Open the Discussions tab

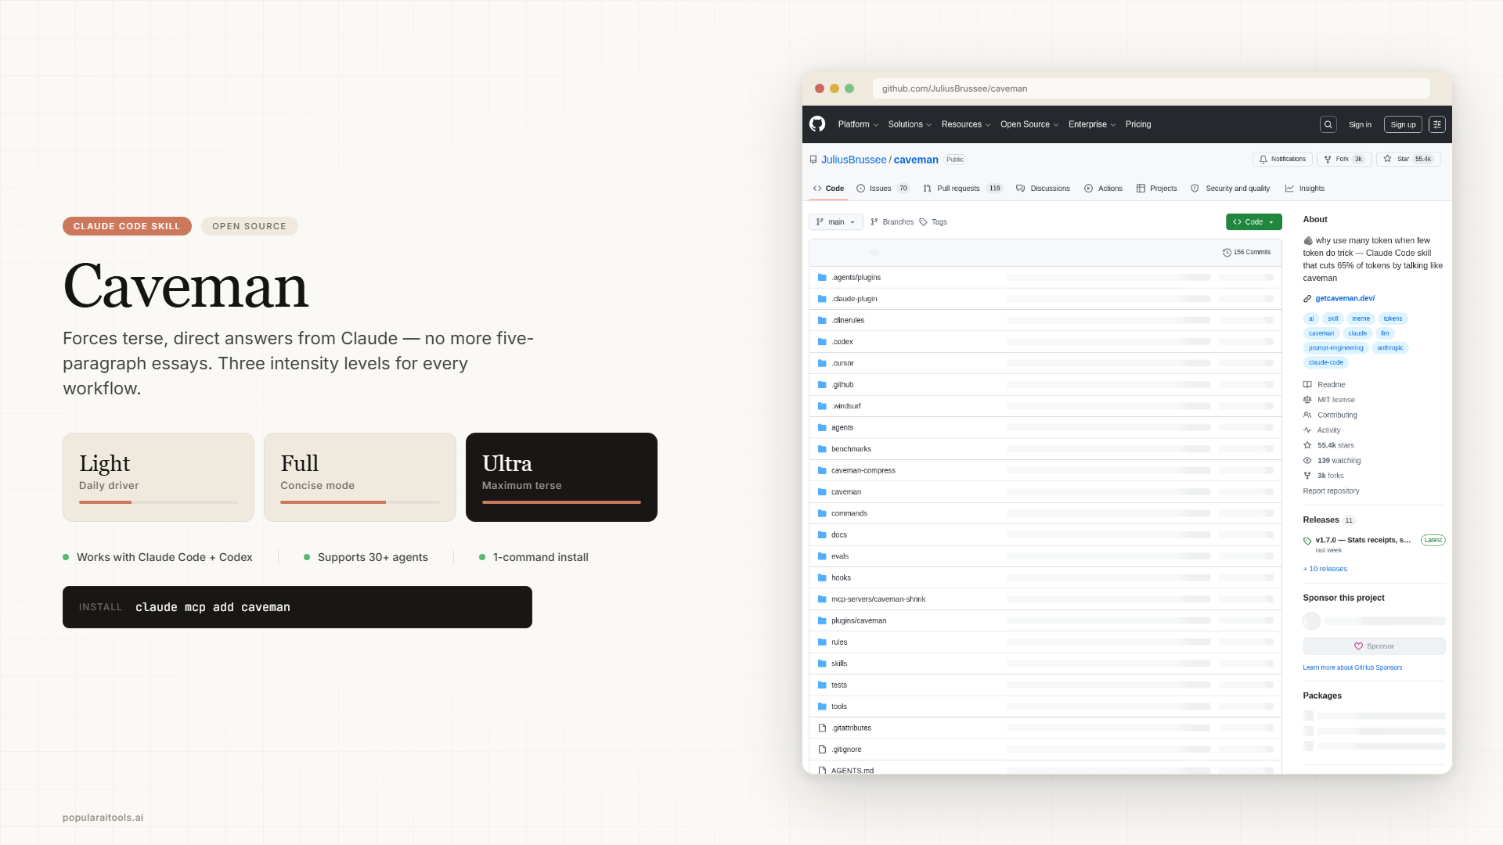coord(1043,189)
